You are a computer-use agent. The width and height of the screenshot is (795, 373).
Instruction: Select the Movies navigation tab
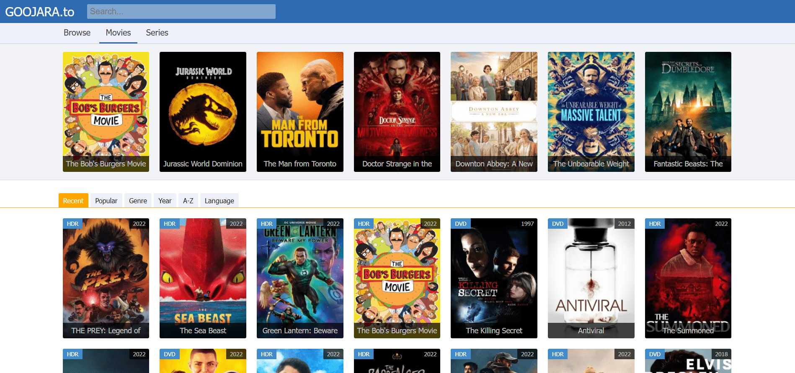pos(118,33)
